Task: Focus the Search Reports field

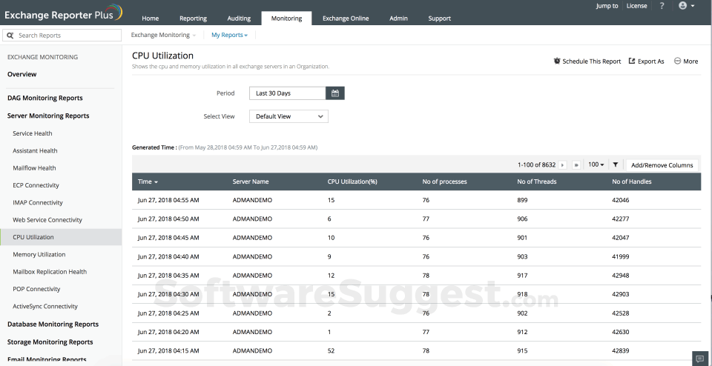Action: [x=67, y=35]
